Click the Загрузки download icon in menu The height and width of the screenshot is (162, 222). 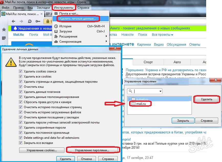tap(56, 31)
